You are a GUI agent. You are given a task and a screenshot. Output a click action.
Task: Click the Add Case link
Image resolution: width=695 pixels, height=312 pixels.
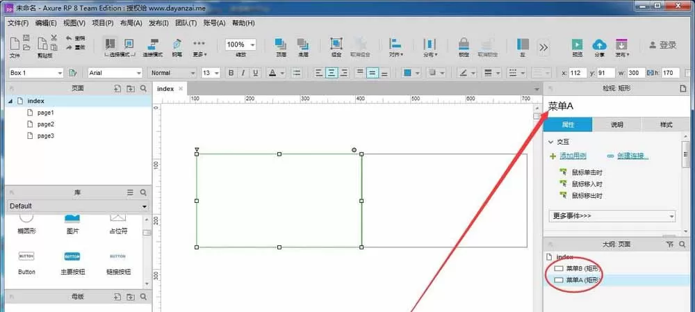tap(573, 156)
